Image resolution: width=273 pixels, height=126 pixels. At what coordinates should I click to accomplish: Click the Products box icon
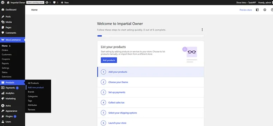tap(2, 83)
